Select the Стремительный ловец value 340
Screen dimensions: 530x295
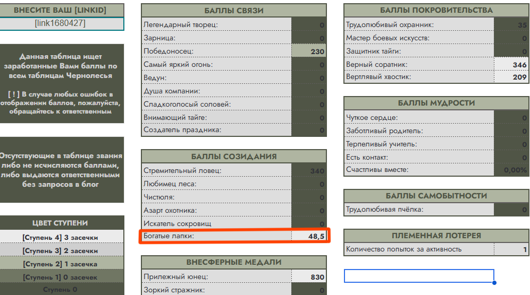tap(309, 171)
